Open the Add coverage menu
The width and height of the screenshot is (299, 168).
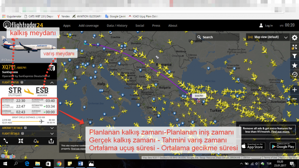88,25
